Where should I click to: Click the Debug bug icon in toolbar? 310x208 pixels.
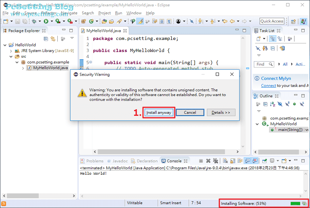[34, 21]
